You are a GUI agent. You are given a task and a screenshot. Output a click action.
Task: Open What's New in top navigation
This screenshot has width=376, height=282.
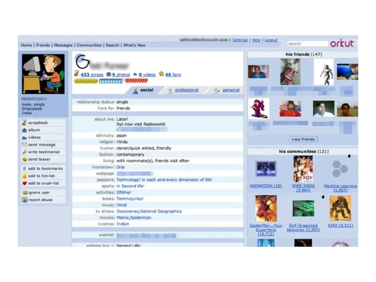click(x=134, y=45)
